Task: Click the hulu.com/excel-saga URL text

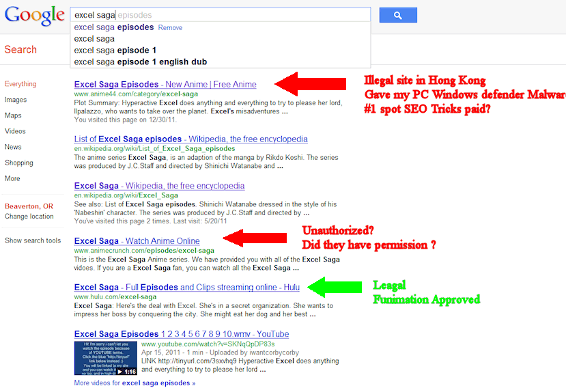Action: [115, 297]
